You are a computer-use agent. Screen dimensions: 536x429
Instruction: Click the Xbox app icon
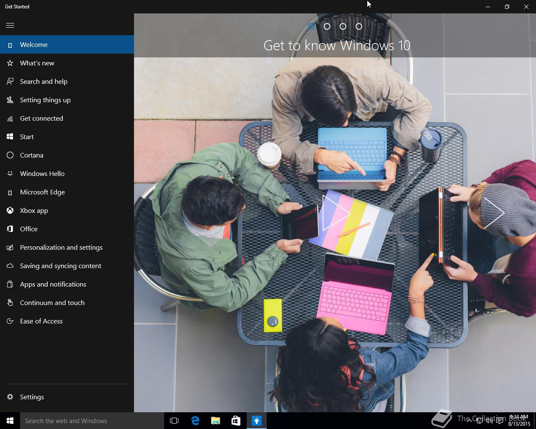click(x=10, y=211)
